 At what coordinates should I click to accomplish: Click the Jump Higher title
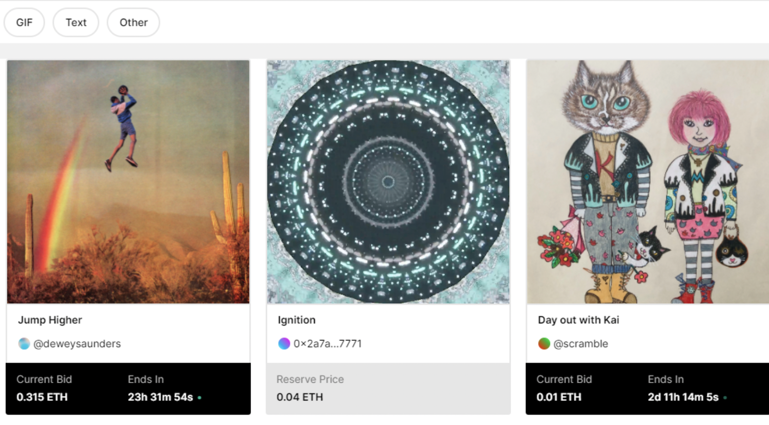coord(50,320)
